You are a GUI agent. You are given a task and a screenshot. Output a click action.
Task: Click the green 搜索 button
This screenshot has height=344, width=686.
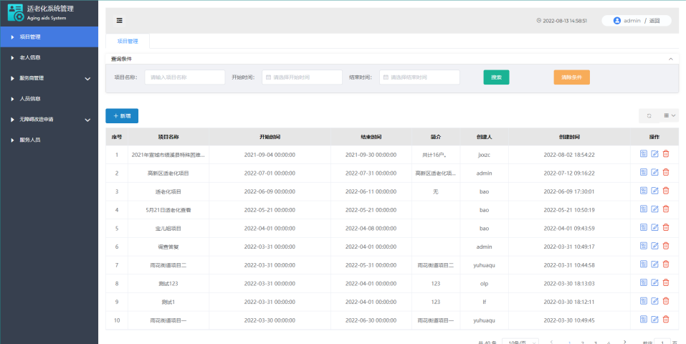[496, 77]
